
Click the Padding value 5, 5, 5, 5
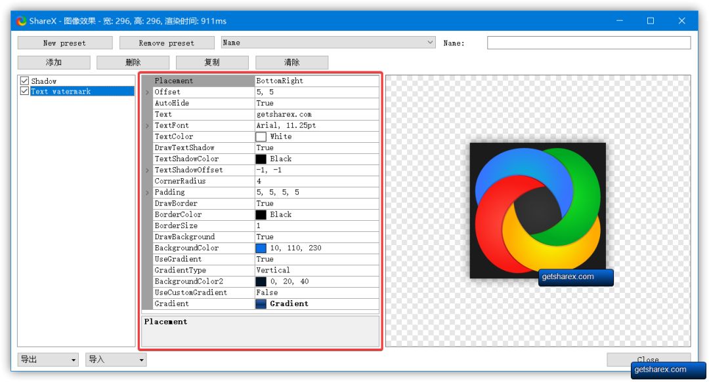(x=278, y=193)
